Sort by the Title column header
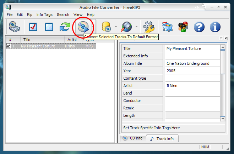Viewport: 234px width, 154px height. pyautogui.click(x=42, y=40)
